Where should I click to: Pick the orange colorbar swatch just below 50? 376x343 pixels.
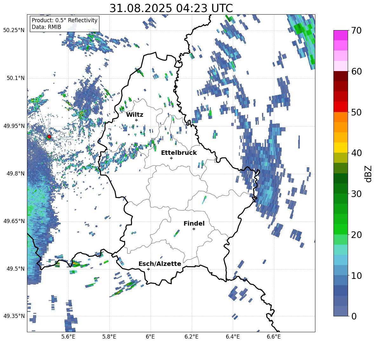click(340, 117)
